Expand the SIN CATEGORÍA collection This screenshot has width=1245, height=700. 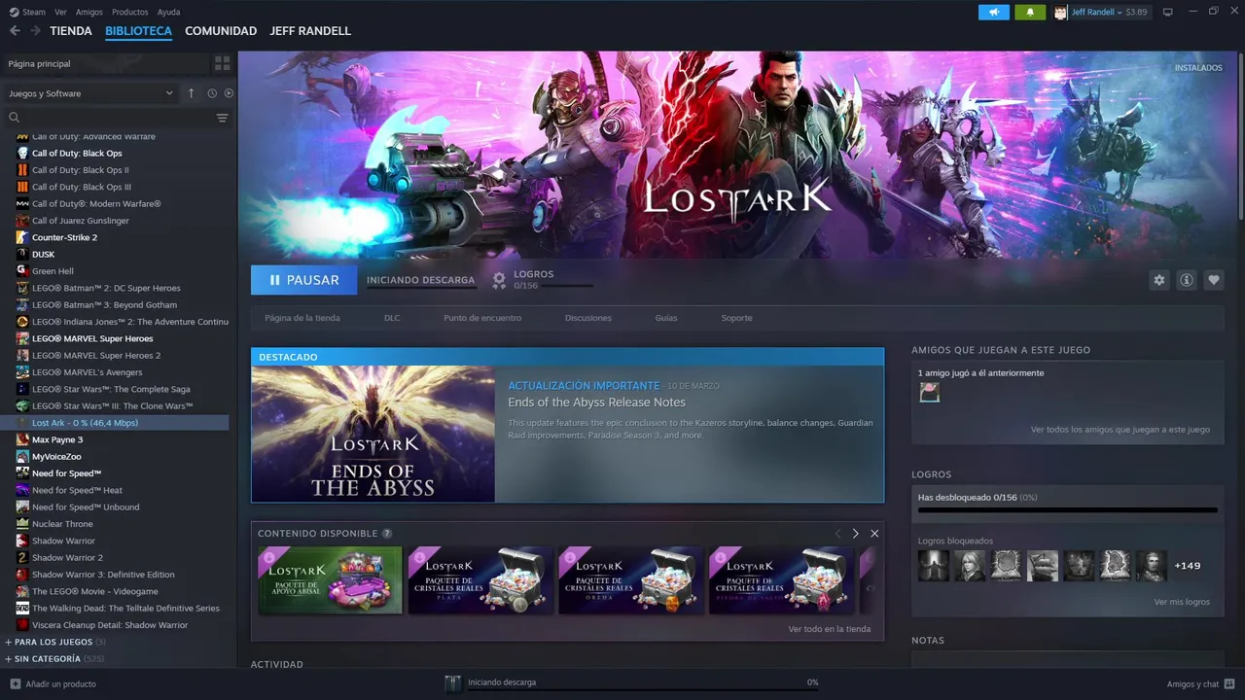[54, 658]
